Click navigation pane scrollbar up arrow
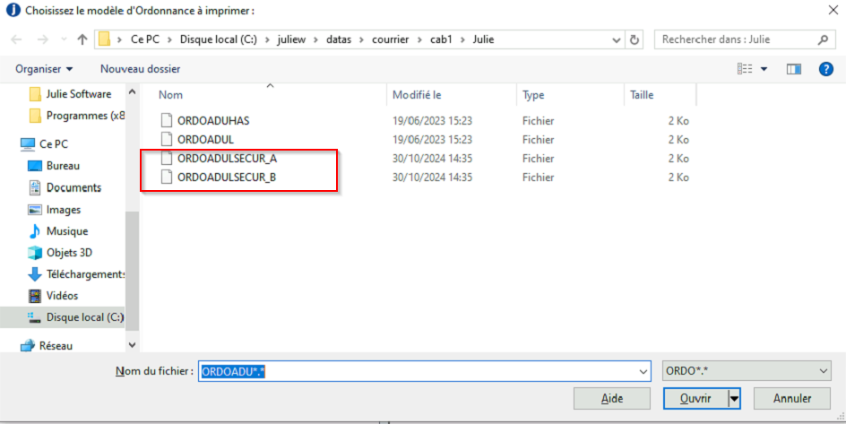Viewport: 846px width, 424px height. pyautogui.click(x=133, y=92)
